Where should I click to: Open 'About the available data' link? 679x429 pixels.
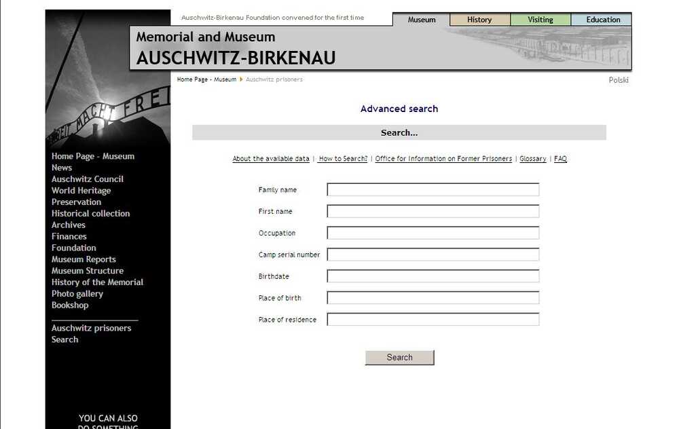click(x=271, y=159)
